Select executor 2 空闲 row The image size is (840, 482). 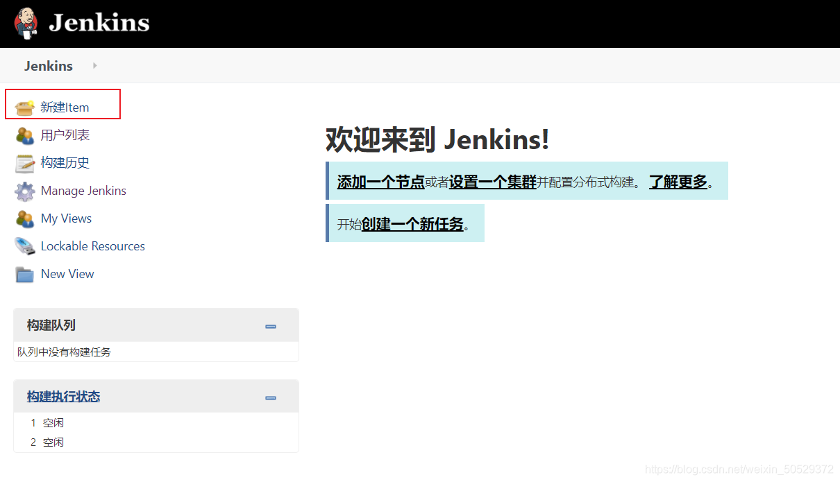point(156,442)
